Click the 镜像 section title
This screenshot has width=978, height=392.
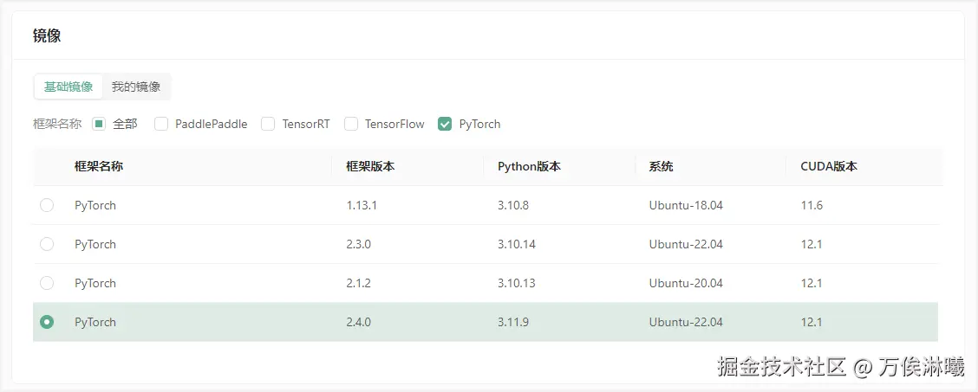click(47, 35)
